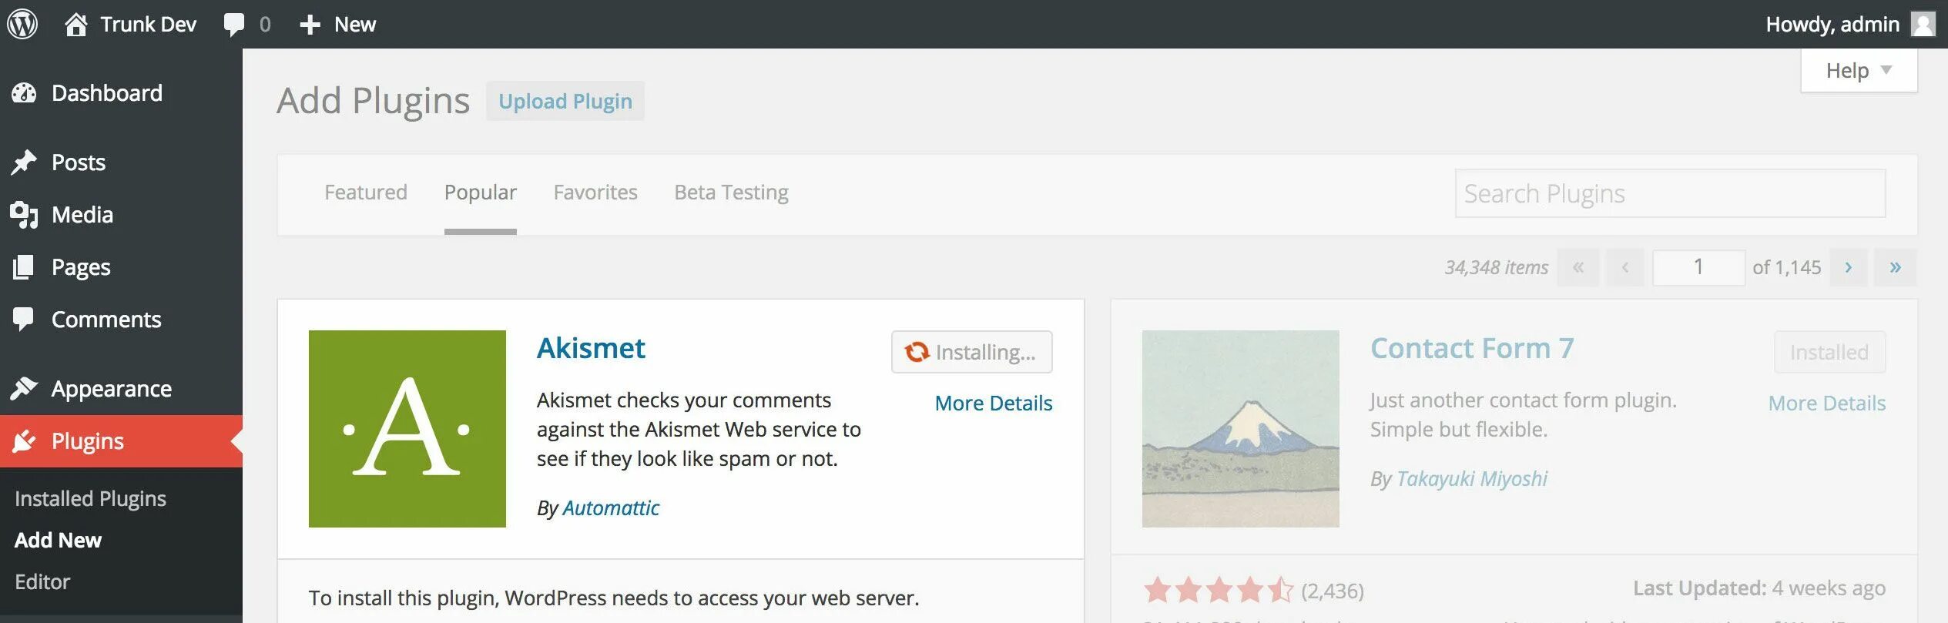Click the Installed button for Contact Form 7
The width and height of the screenshot is (1948, 623).
point(1830,352)
